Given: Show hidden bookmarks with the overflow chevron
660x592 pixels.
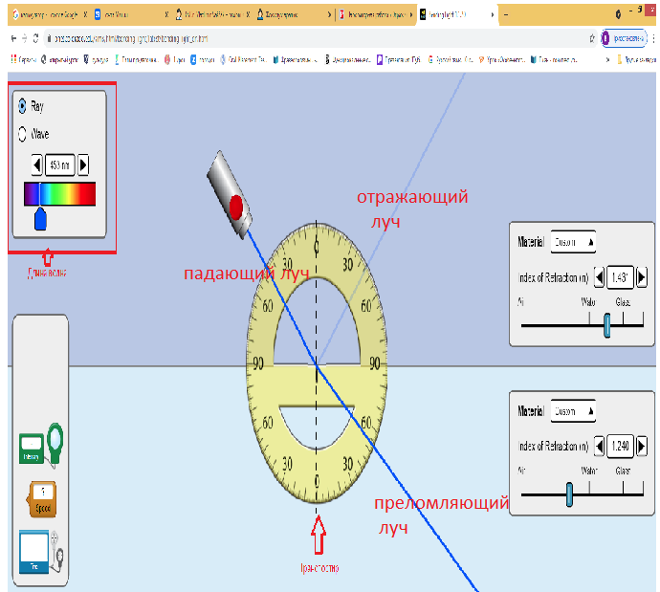Looking at the screenshot, I should (x=607, y=60).
